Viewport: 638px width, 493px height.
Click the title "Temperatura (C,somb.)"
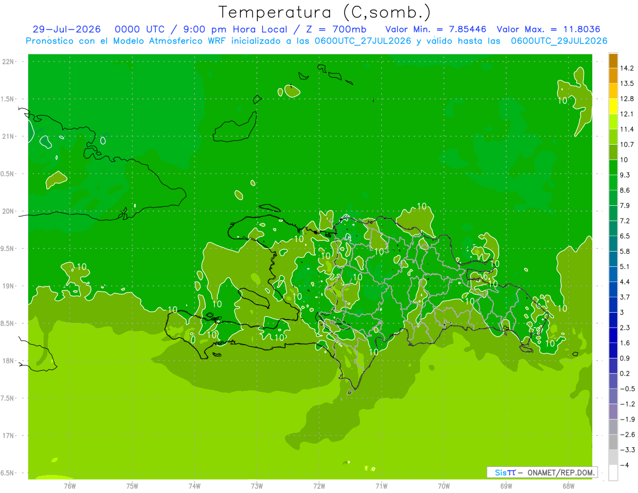(324, 12)
